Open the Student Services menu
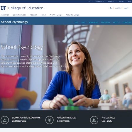132x132 pixels. click(19, 15)
